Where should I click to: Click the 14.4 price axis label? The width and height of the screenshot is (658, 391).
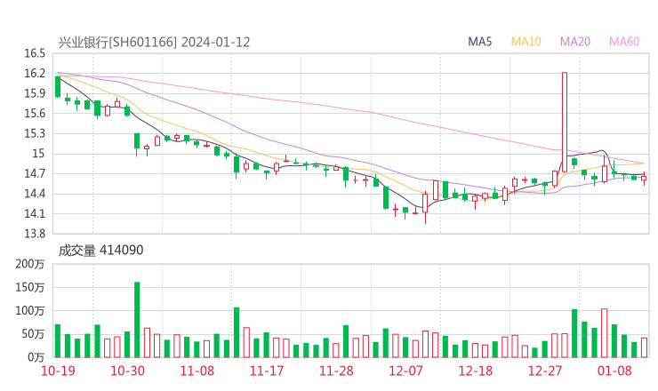35,194
